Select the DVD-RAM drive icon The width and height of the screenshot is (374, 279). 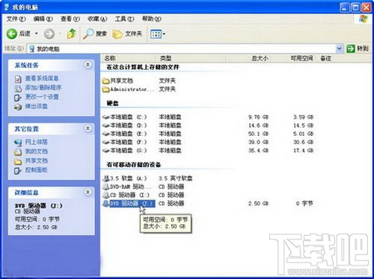click(x=106, y=186)
